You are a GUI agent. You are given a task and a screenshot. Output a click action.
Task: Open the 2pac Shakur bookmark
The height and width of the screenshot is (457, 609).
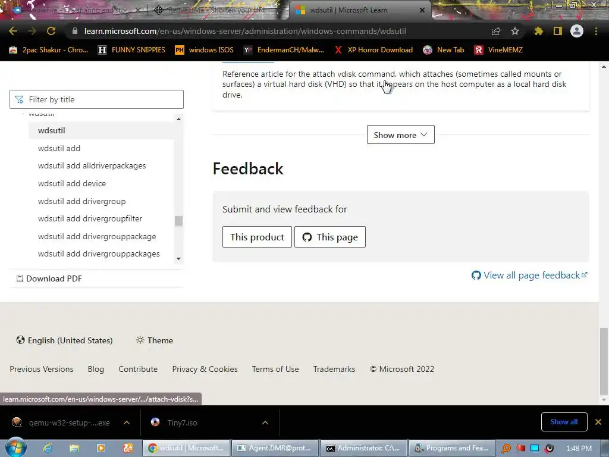point(49,50)
